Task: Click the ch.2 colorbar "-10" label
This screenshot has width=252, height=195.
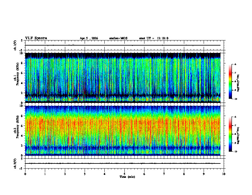Action: pos(235,151)
